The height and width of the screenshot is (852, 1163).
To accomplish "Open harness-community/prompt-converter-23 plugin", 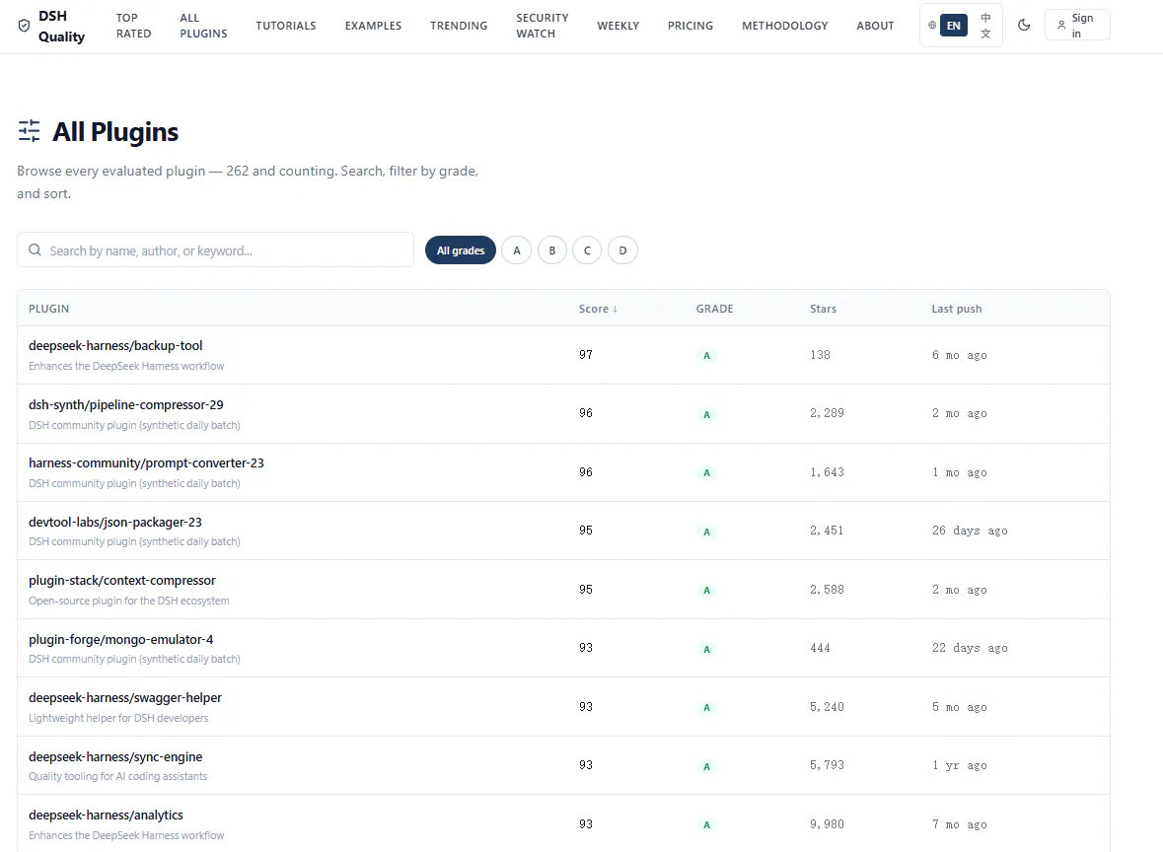I will tap(146, 462).
